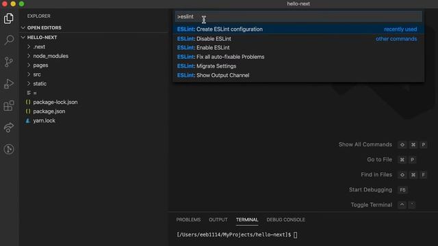Viewport: 438px width, 246px height.
Task: Click the package-lock.json file icon
Action: point(28,102)
